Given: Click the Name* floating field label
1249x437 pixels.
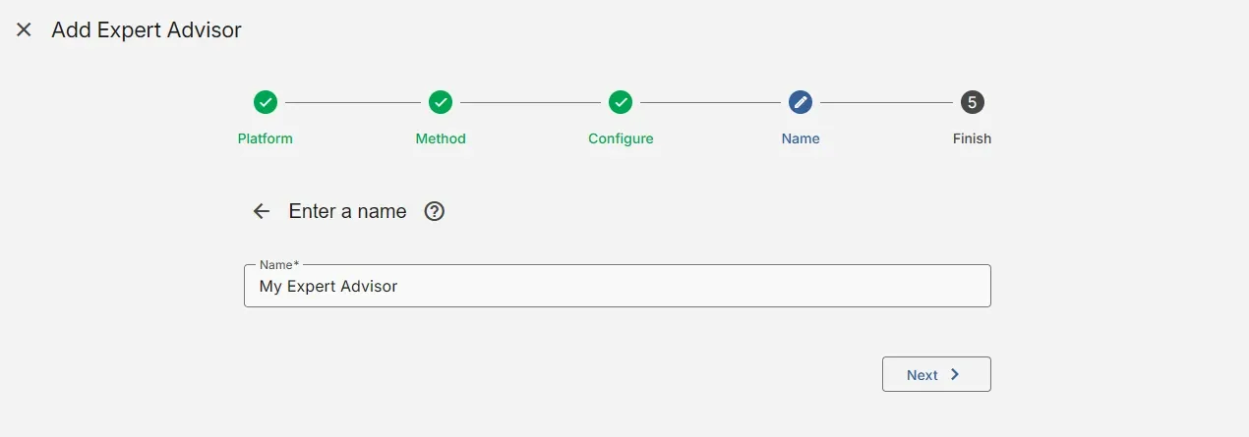Looking at the screenshot, I should click(279, 265).
